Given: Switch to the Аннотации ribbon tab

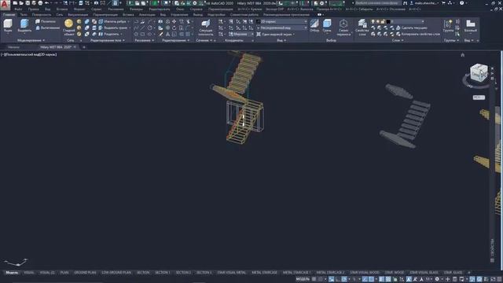Looking at the screenshot, I should coord(147,15).
